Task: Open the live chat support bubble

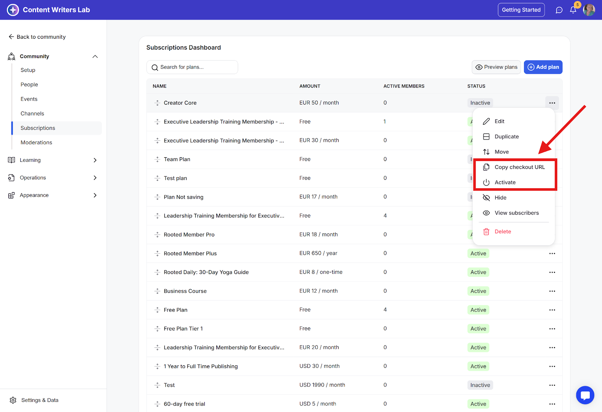Action: [x=585, y=395]
